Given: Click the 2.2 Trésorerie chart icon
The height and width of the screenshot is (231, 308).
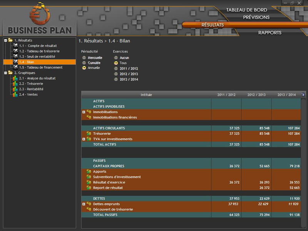Looking at the screenshot, I should point(15,84).
